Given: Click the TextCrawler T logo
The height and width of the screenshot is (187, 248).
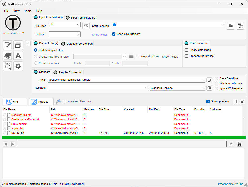Looking at the screenshot, I should click(x=13, y=23).
